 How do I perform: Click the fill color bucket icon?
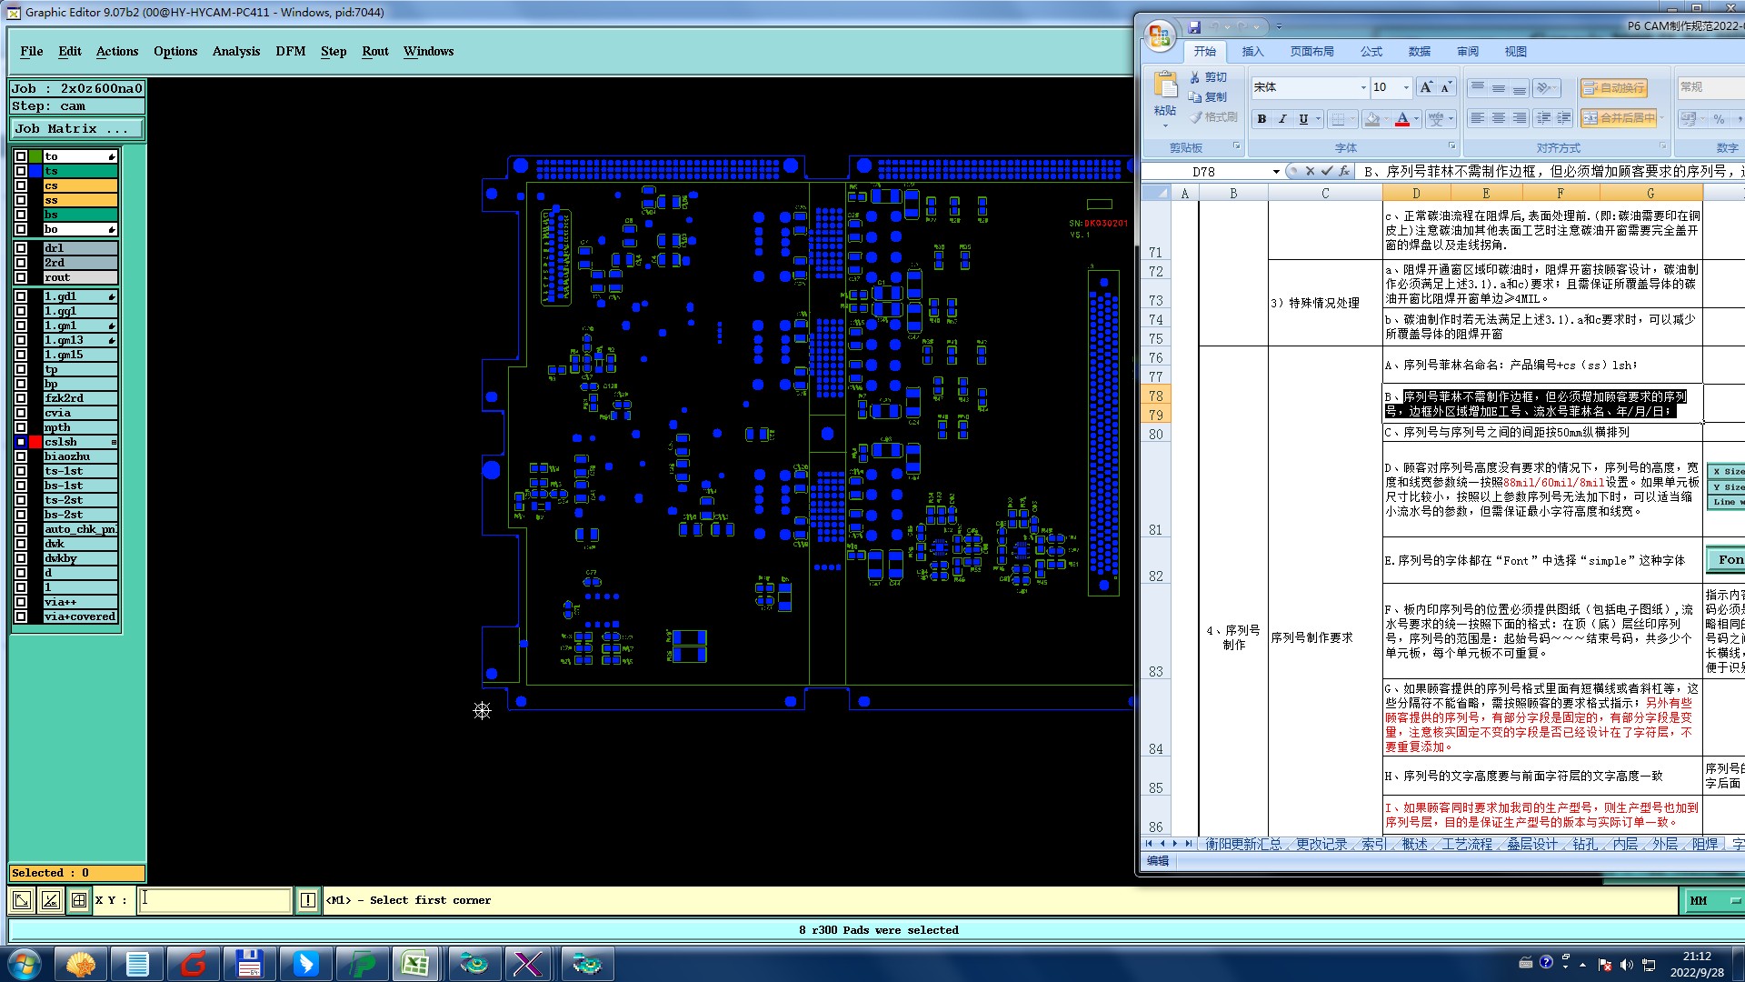pos(1372,119)
